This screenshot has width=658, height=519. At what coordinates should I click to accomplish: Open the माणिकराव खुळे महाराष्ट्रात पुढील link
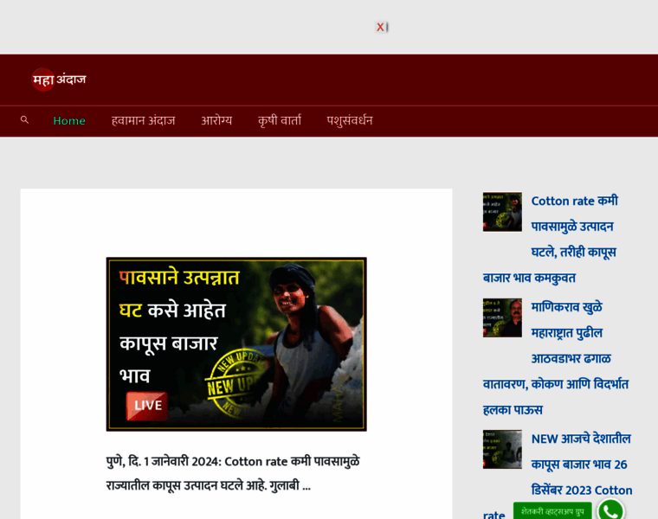coord(556,358)
